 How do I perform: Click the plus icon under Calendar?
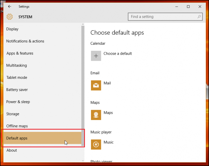coord(96,56)
